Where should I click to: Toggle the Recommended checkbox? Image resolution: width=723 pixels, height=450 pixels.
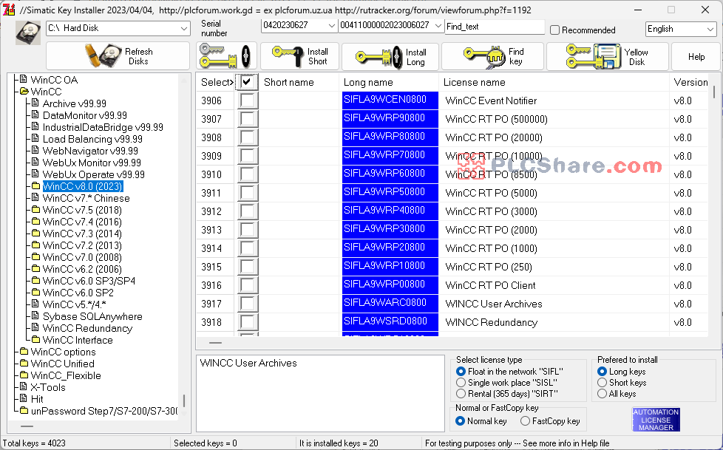555,30
